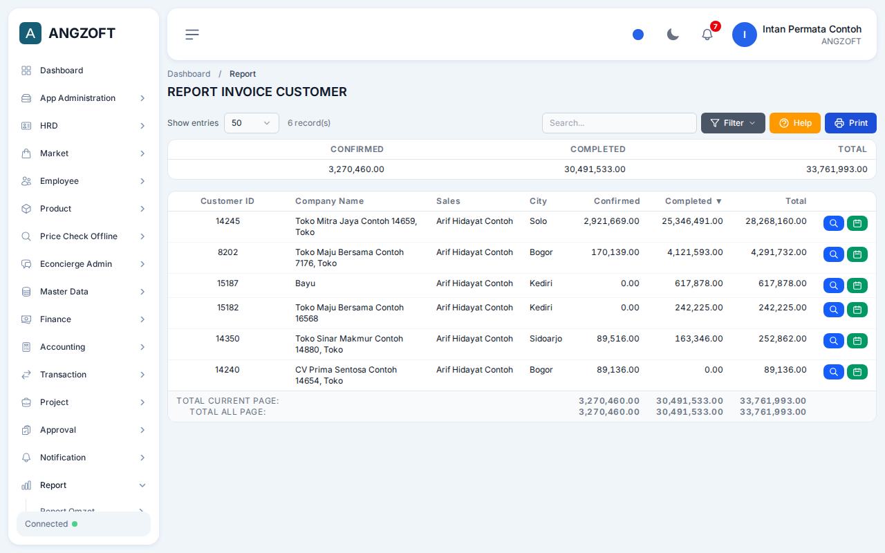
Task: View details magnifier for customer 14240
Action: point(834,372)
